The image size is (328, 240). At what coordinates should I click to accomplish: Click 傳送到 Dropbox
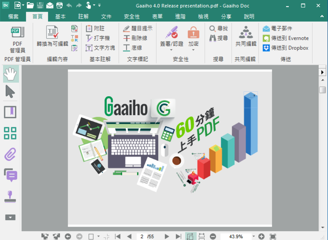click(x=286, y=48)
